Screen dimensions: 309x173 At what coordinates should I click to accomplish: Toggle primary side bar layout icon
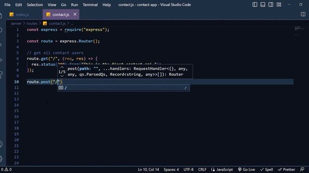pyautogui.click(x=254, y=4)
